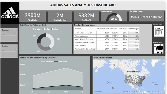Click the Product Performance title

click(84, 25)
